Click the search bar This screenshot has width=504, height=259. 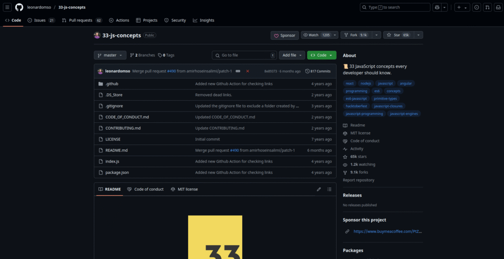(x=395, y=7)
